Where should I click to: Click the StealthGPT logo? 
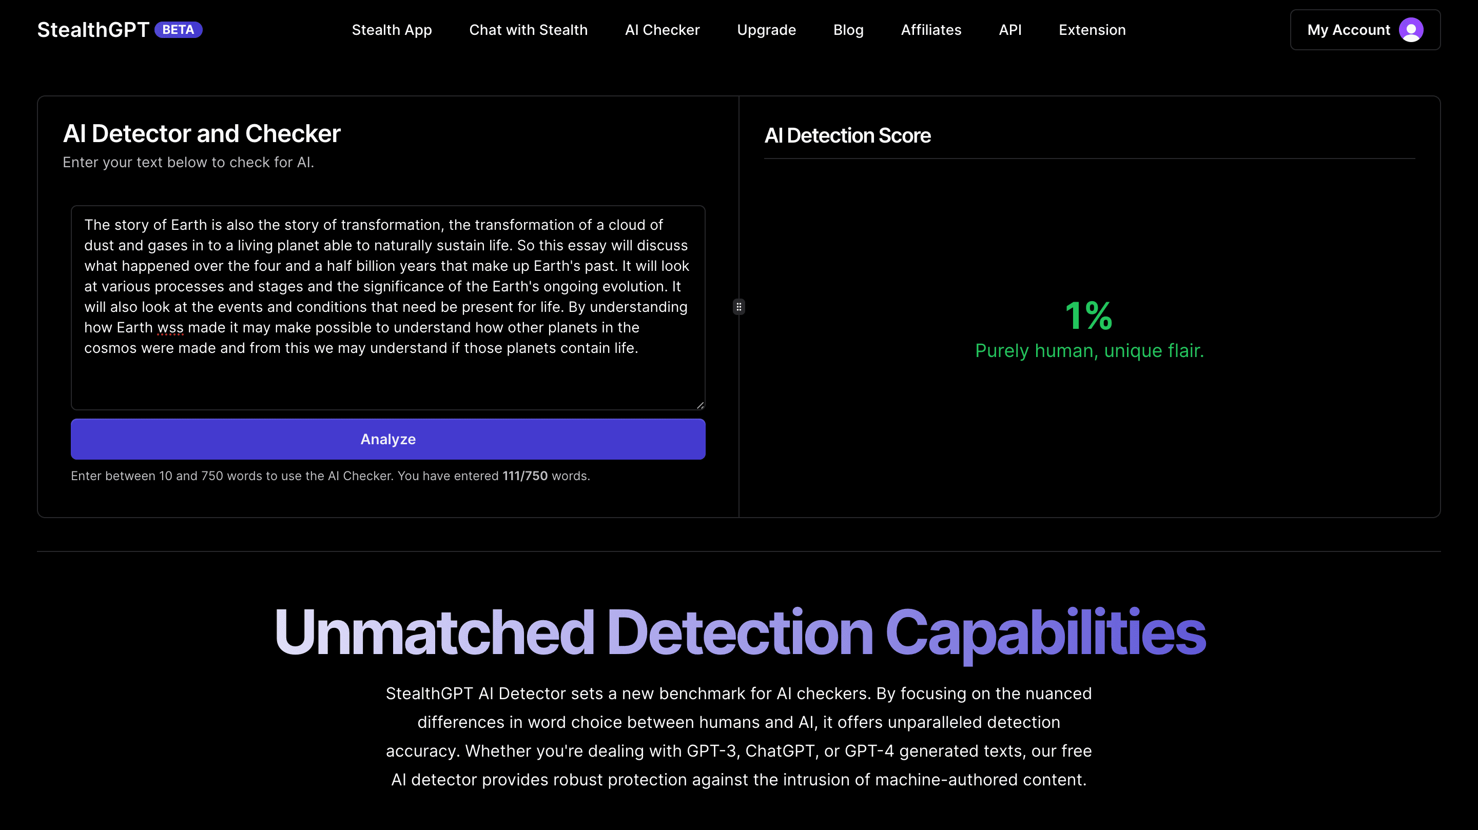pos(93,30)
